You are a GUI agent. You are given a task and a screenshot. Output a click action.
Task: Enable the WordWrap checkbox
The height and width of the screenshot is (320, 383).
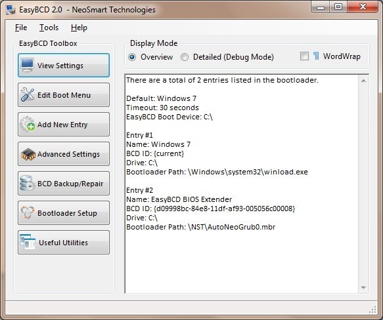pos(304,56)
